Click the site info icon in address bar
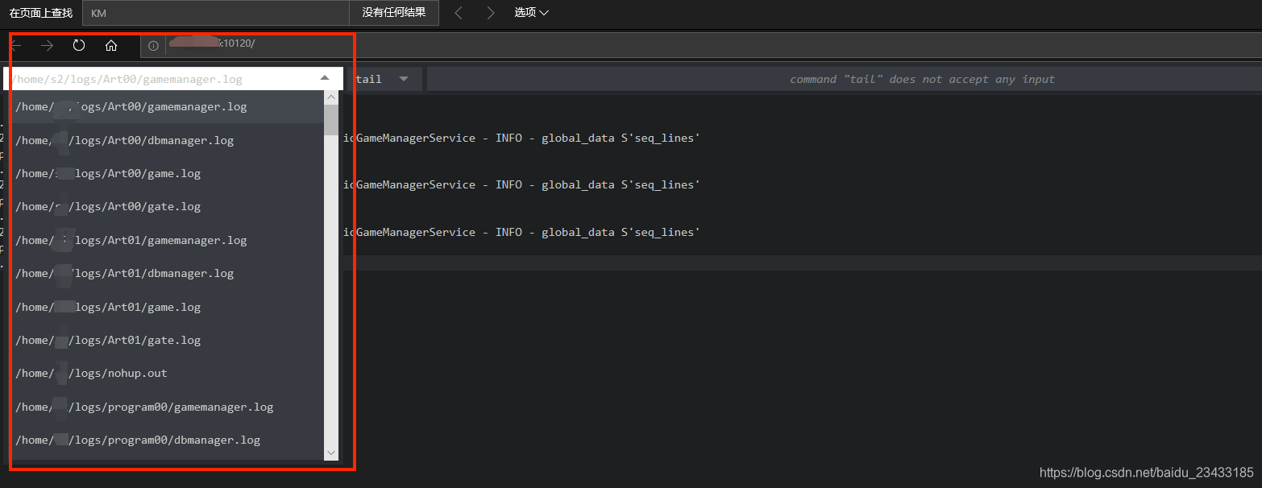This screenshot has width=1262, height=488. pos(152,46)
